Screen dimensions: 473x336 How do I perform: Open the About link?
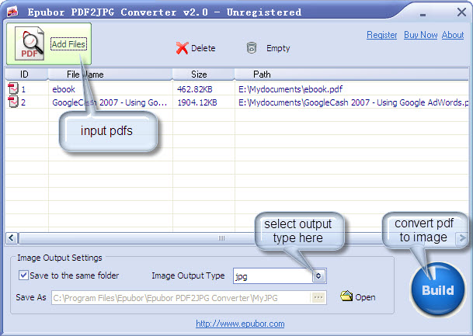(x=453, y=35)
